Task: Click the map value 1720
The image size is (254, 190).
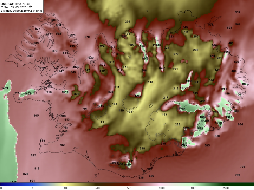Action: pyautogui.click(x=218, y=123)
